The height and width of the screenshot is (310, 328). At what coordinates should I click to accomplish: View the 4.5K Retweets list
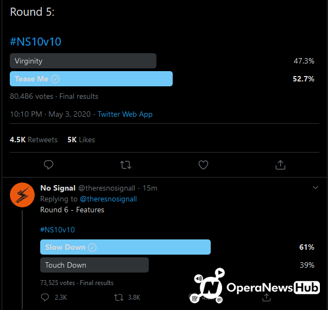(x=34, y=140)
